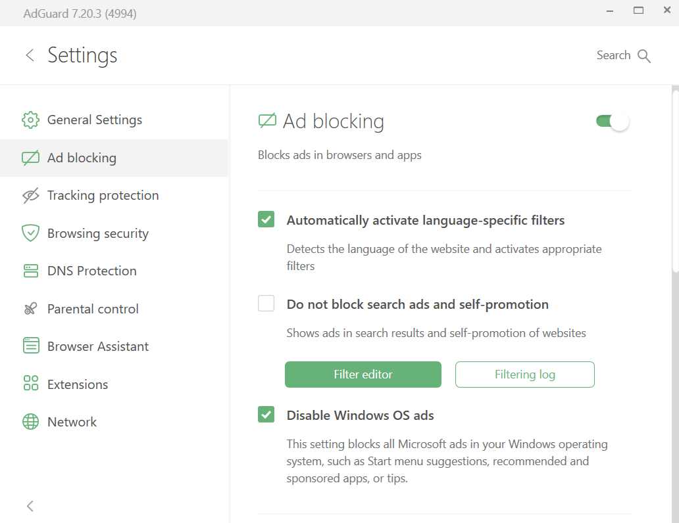Screen dimensions: 679x523
Task: Click the text 'Blocks ads in browsers and apps'
Action: 339,155
